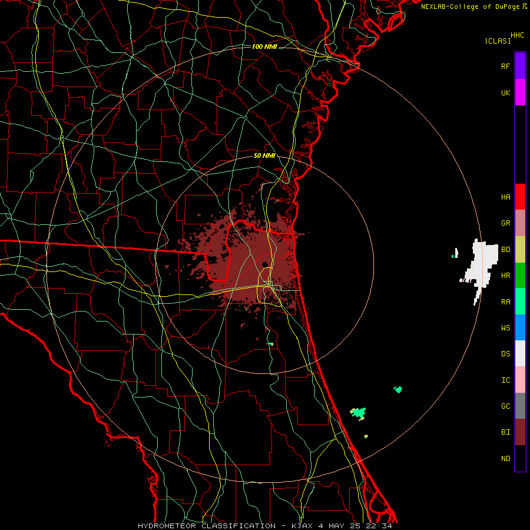Click the GR salmon legend swatch
The width and height of the screenshot is (530, 530).
tap(520, 223)
